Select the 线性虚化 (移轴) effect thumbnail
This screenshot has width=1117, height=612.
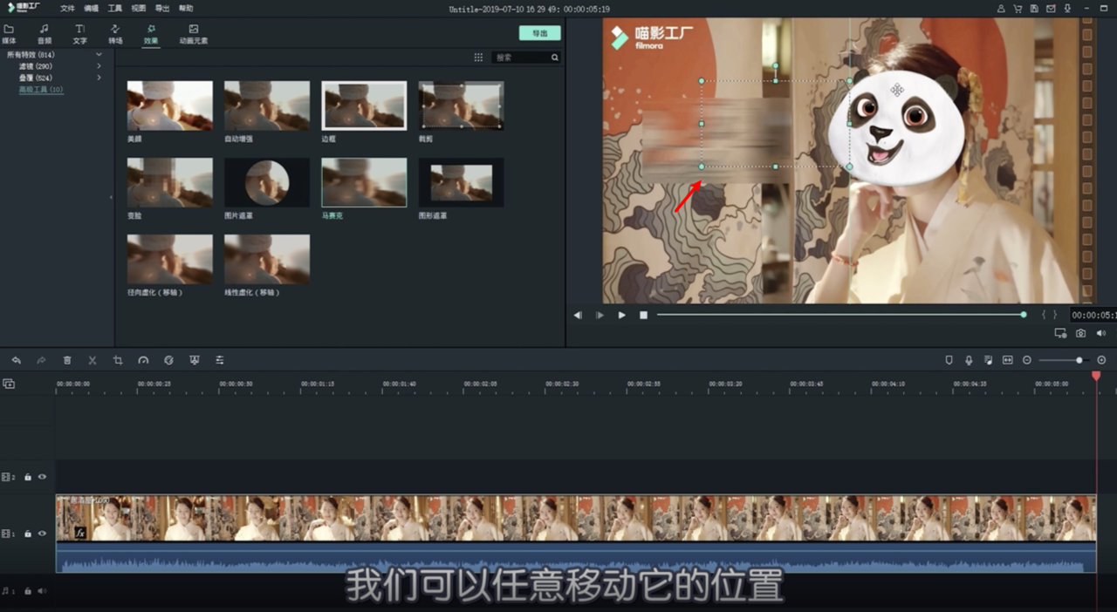[x=267, y=259]
